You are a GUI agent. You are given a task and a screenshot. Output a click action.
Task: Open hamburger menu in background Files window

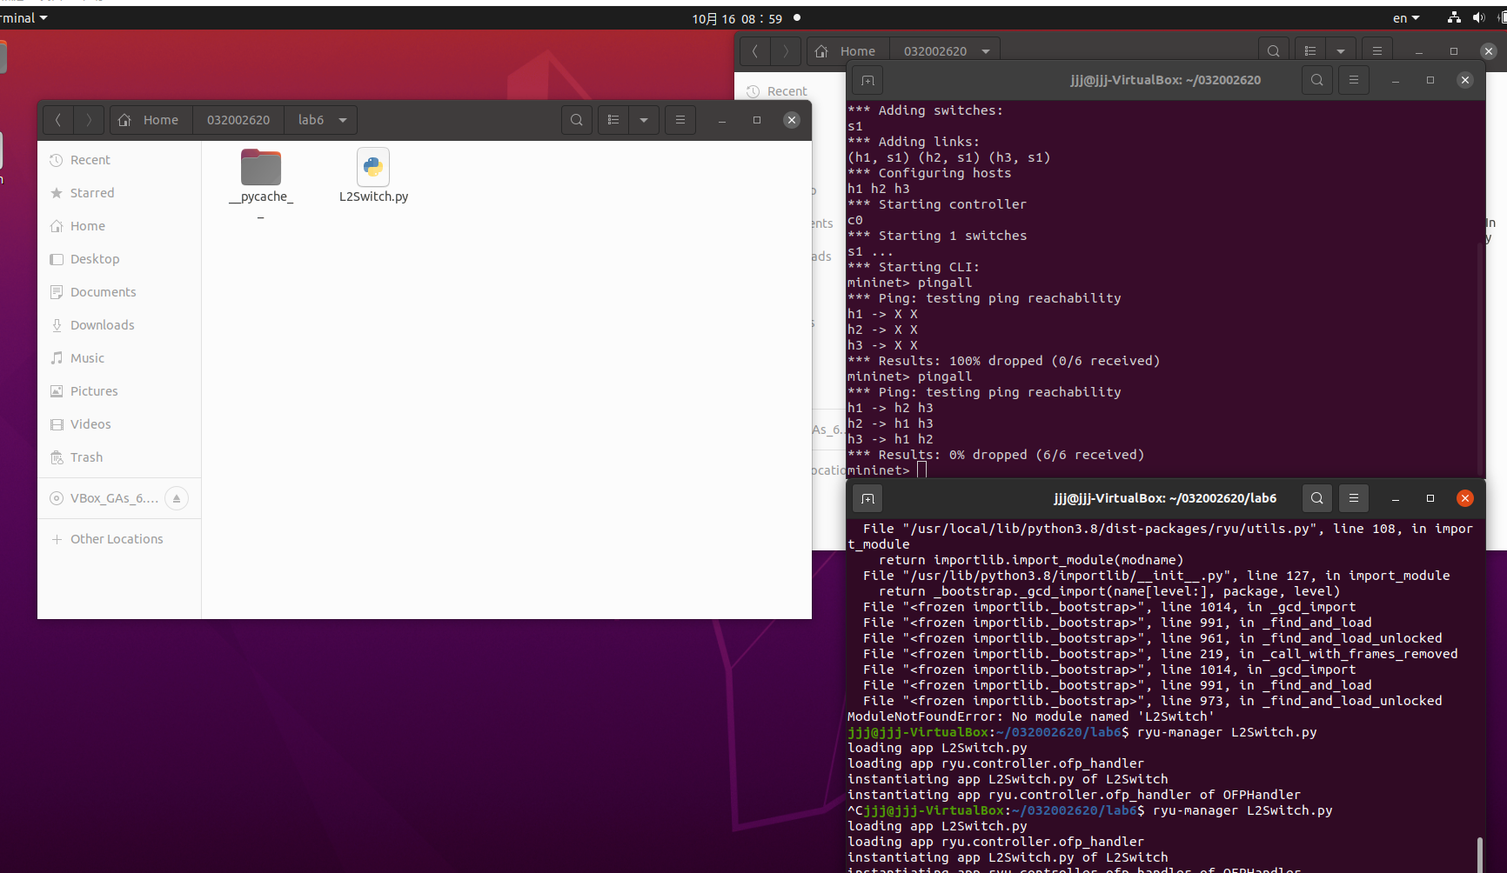tap(1377, 51)
